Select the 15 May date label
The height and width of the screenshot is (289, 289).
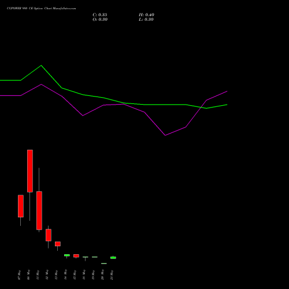coord(75,275)
